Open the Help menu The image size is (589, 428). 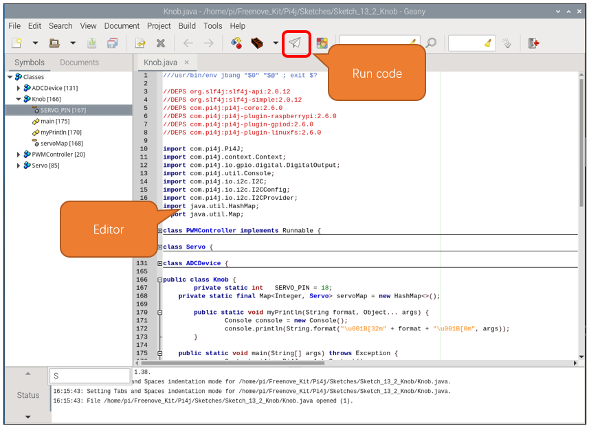coord(237,26)
